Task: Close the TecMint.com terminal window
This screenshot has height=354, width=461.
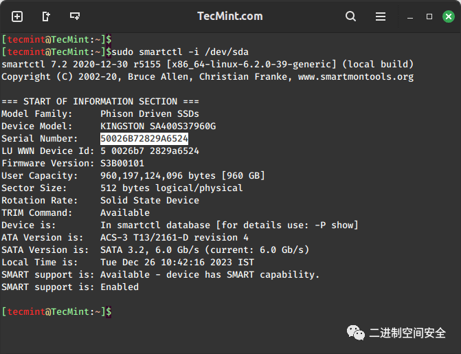Action: 449,16
